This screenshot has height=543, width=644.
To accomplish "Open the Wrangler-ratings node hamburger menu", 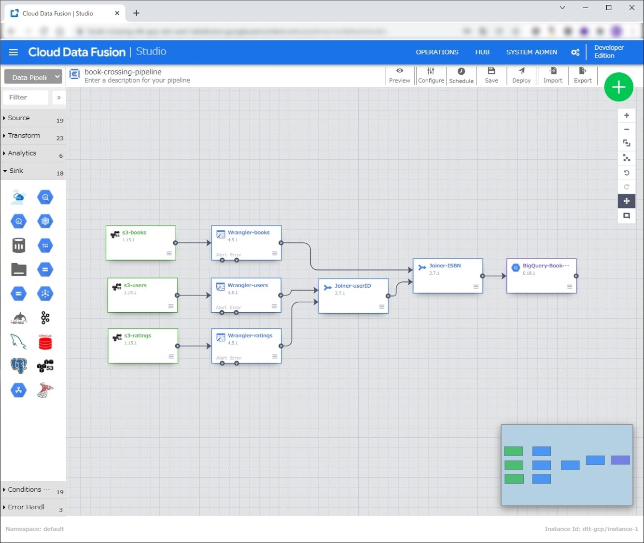I will tap(275, 357).
